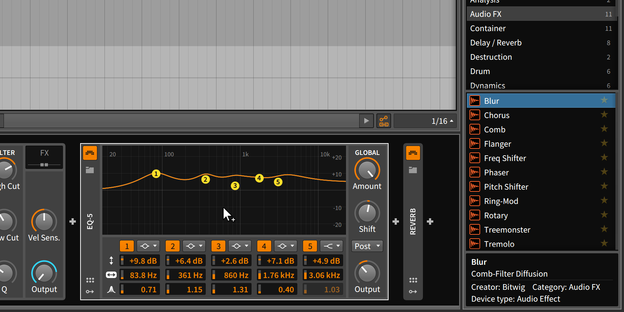Favorite the Blur device star
Screen dimensions: 624x312
click(604, 100)
